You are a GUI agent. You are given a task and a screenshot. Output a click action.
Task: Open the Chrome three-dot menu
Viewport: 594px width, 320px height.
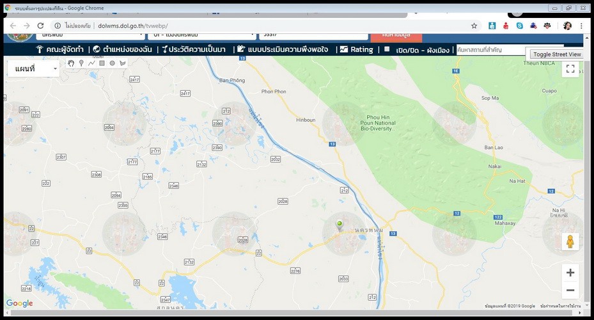(581, 26)
